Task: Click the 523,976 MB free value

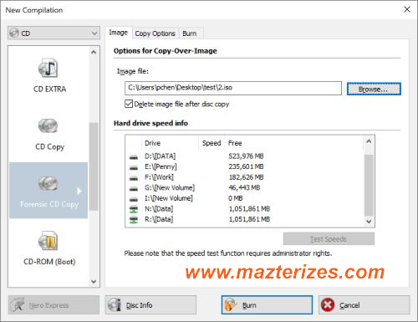Action: click(246, 156)
